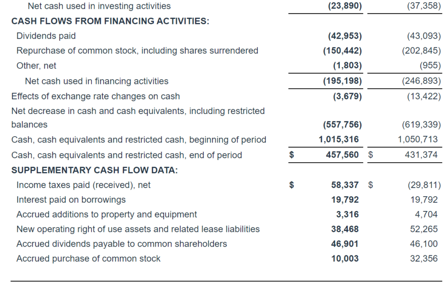
Task: Click "Net cash used in financing activities" label
Action: (97, 81)
